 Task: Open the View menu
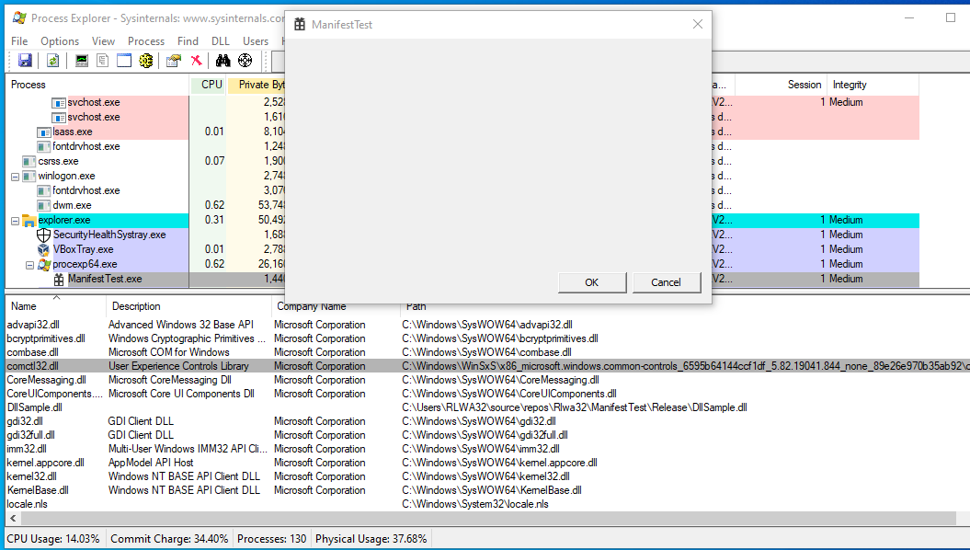103,41
